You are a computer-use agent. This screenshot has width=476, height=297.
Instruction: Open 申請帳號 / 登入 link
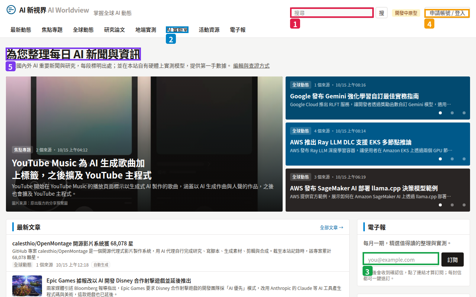447,13
